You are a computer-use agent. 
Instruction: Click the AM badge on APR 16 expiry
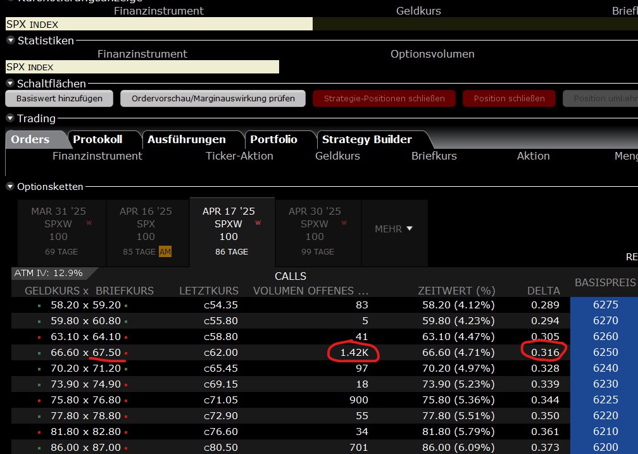(x=165, y=252)
